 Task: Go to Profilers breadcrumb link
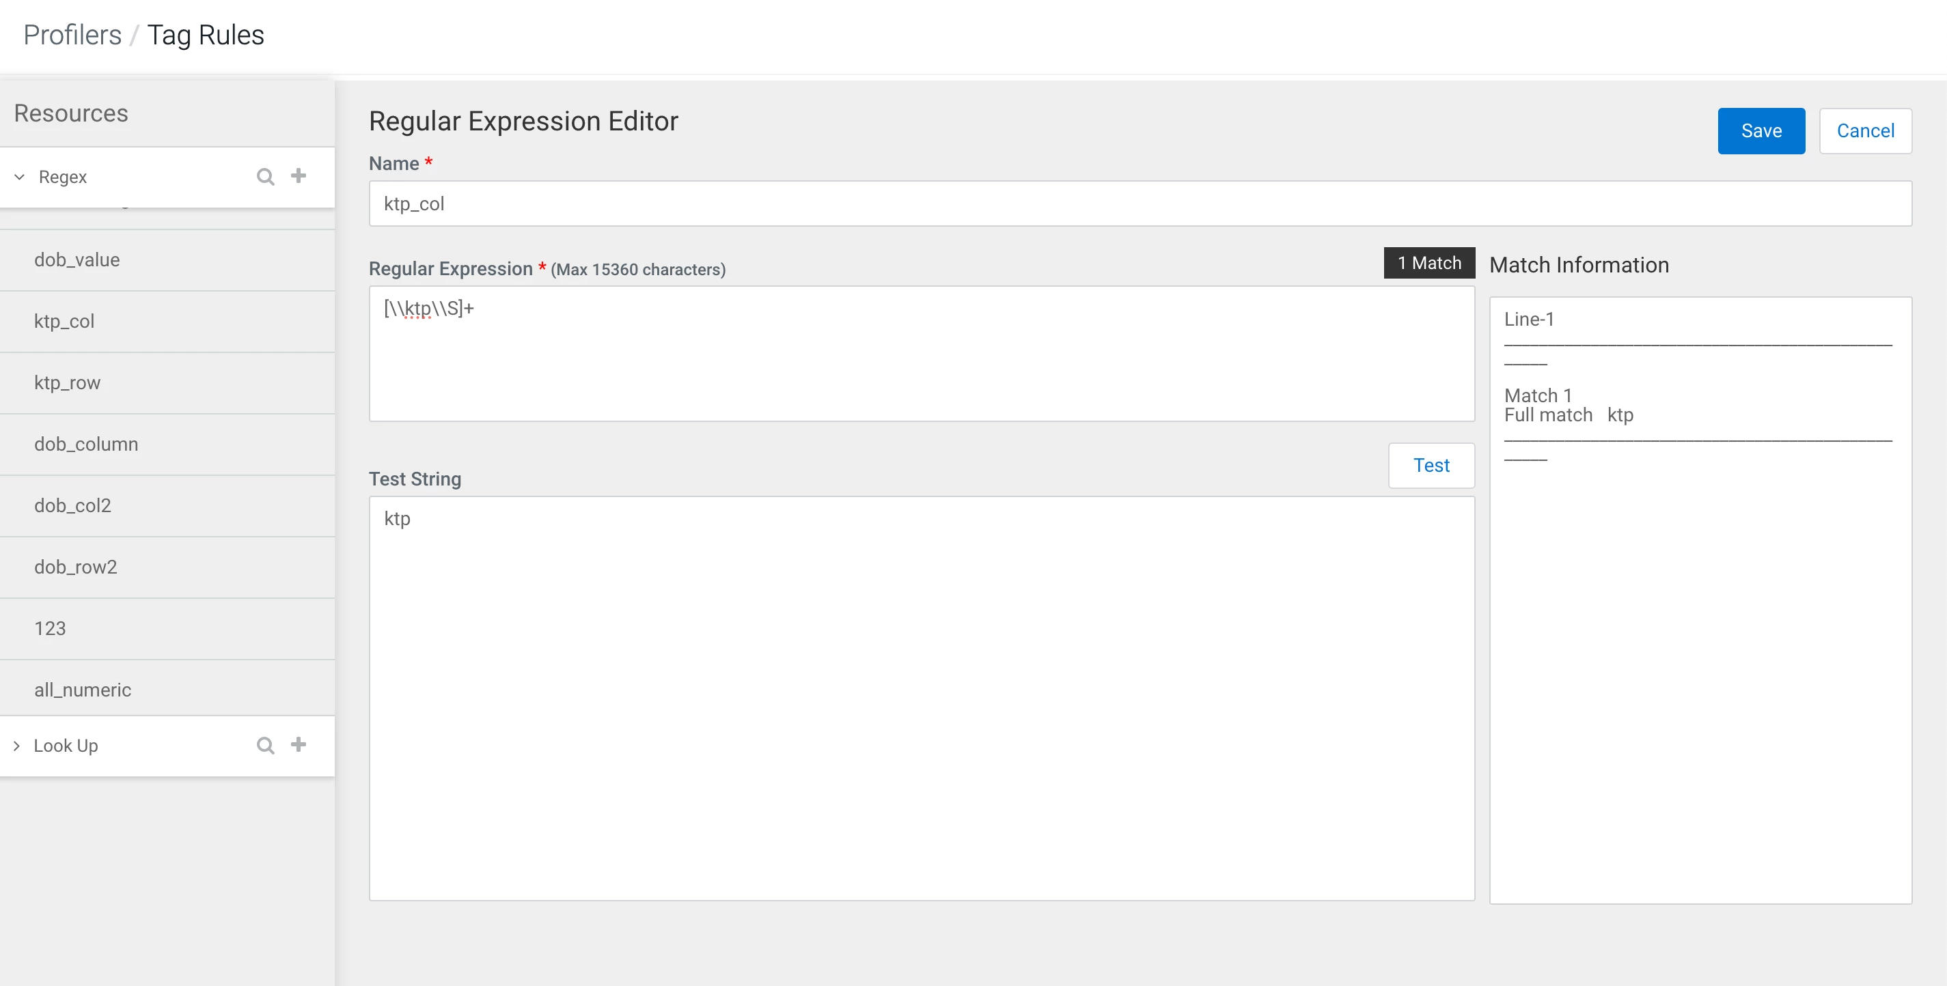(72, 35)
